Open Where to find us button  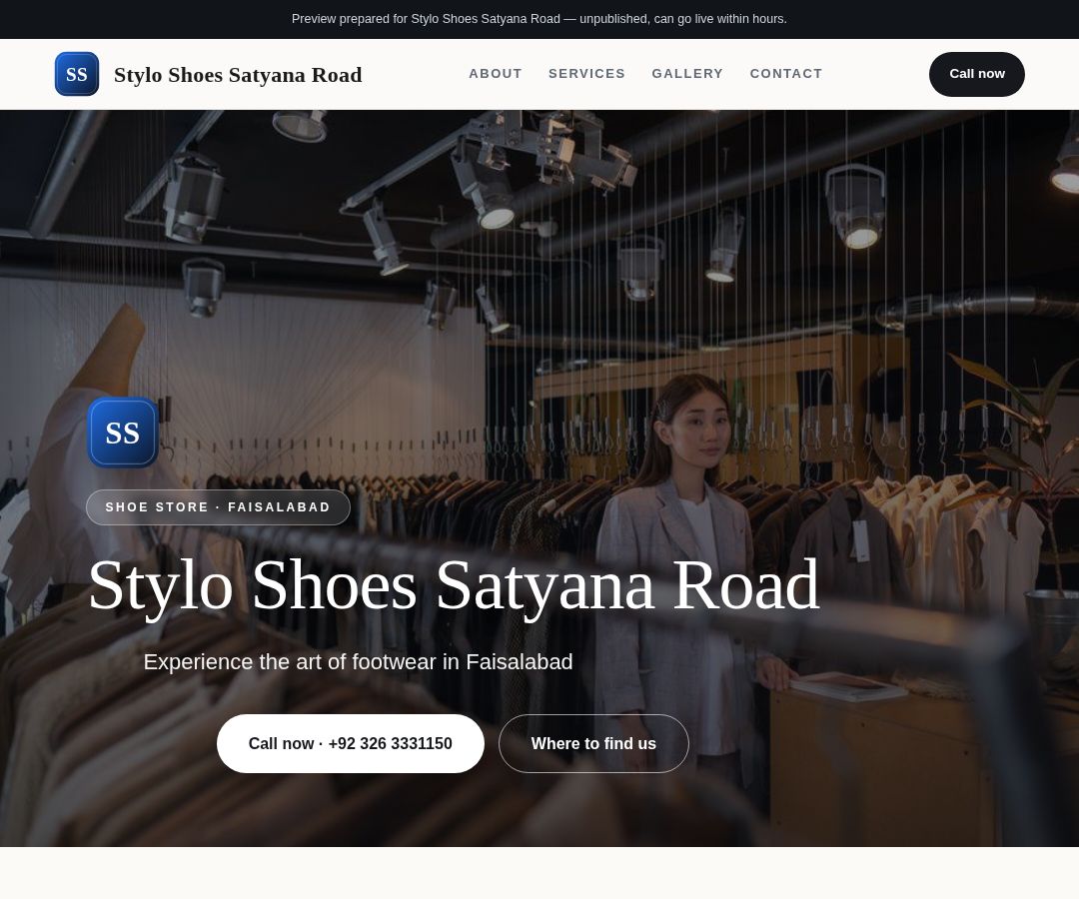(x=593, y=743)
